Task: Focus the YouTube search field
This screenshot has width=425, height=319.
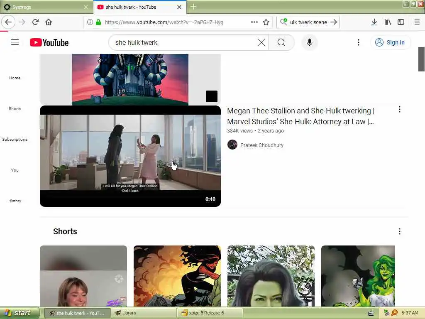Action: pyautogui.click(x=184, y=43)
